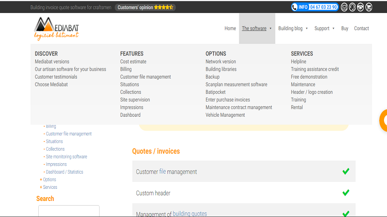Open the Buy page
This screenshot has height=217, width=387.
344,28
